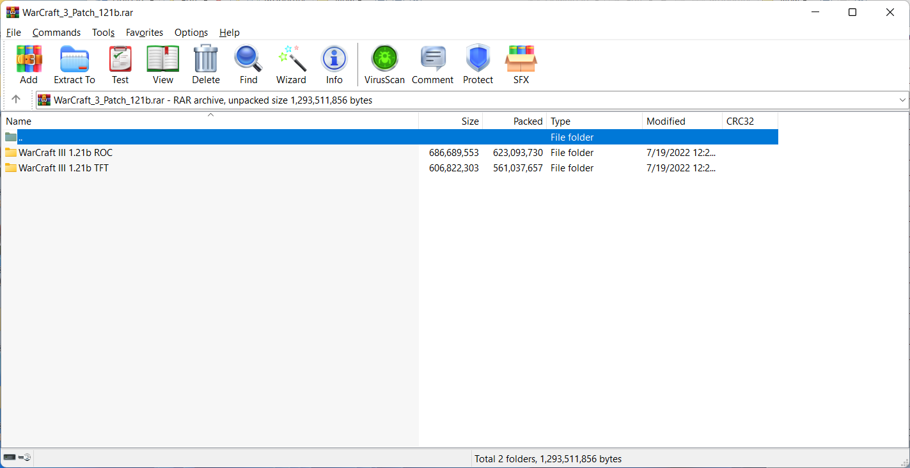Minimize the WinRAR window
Screen dimensions: 910x468
coord(815,12)
